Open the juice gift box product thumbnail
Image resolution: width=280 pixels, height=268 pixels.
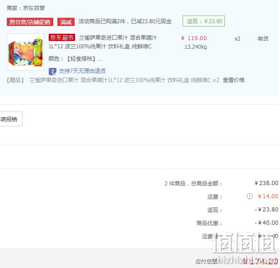point(25,52)
